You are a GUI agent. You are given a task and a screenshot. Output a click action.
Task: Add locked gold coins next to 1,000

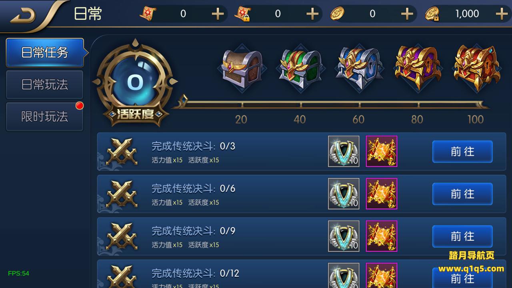[502, 14]
